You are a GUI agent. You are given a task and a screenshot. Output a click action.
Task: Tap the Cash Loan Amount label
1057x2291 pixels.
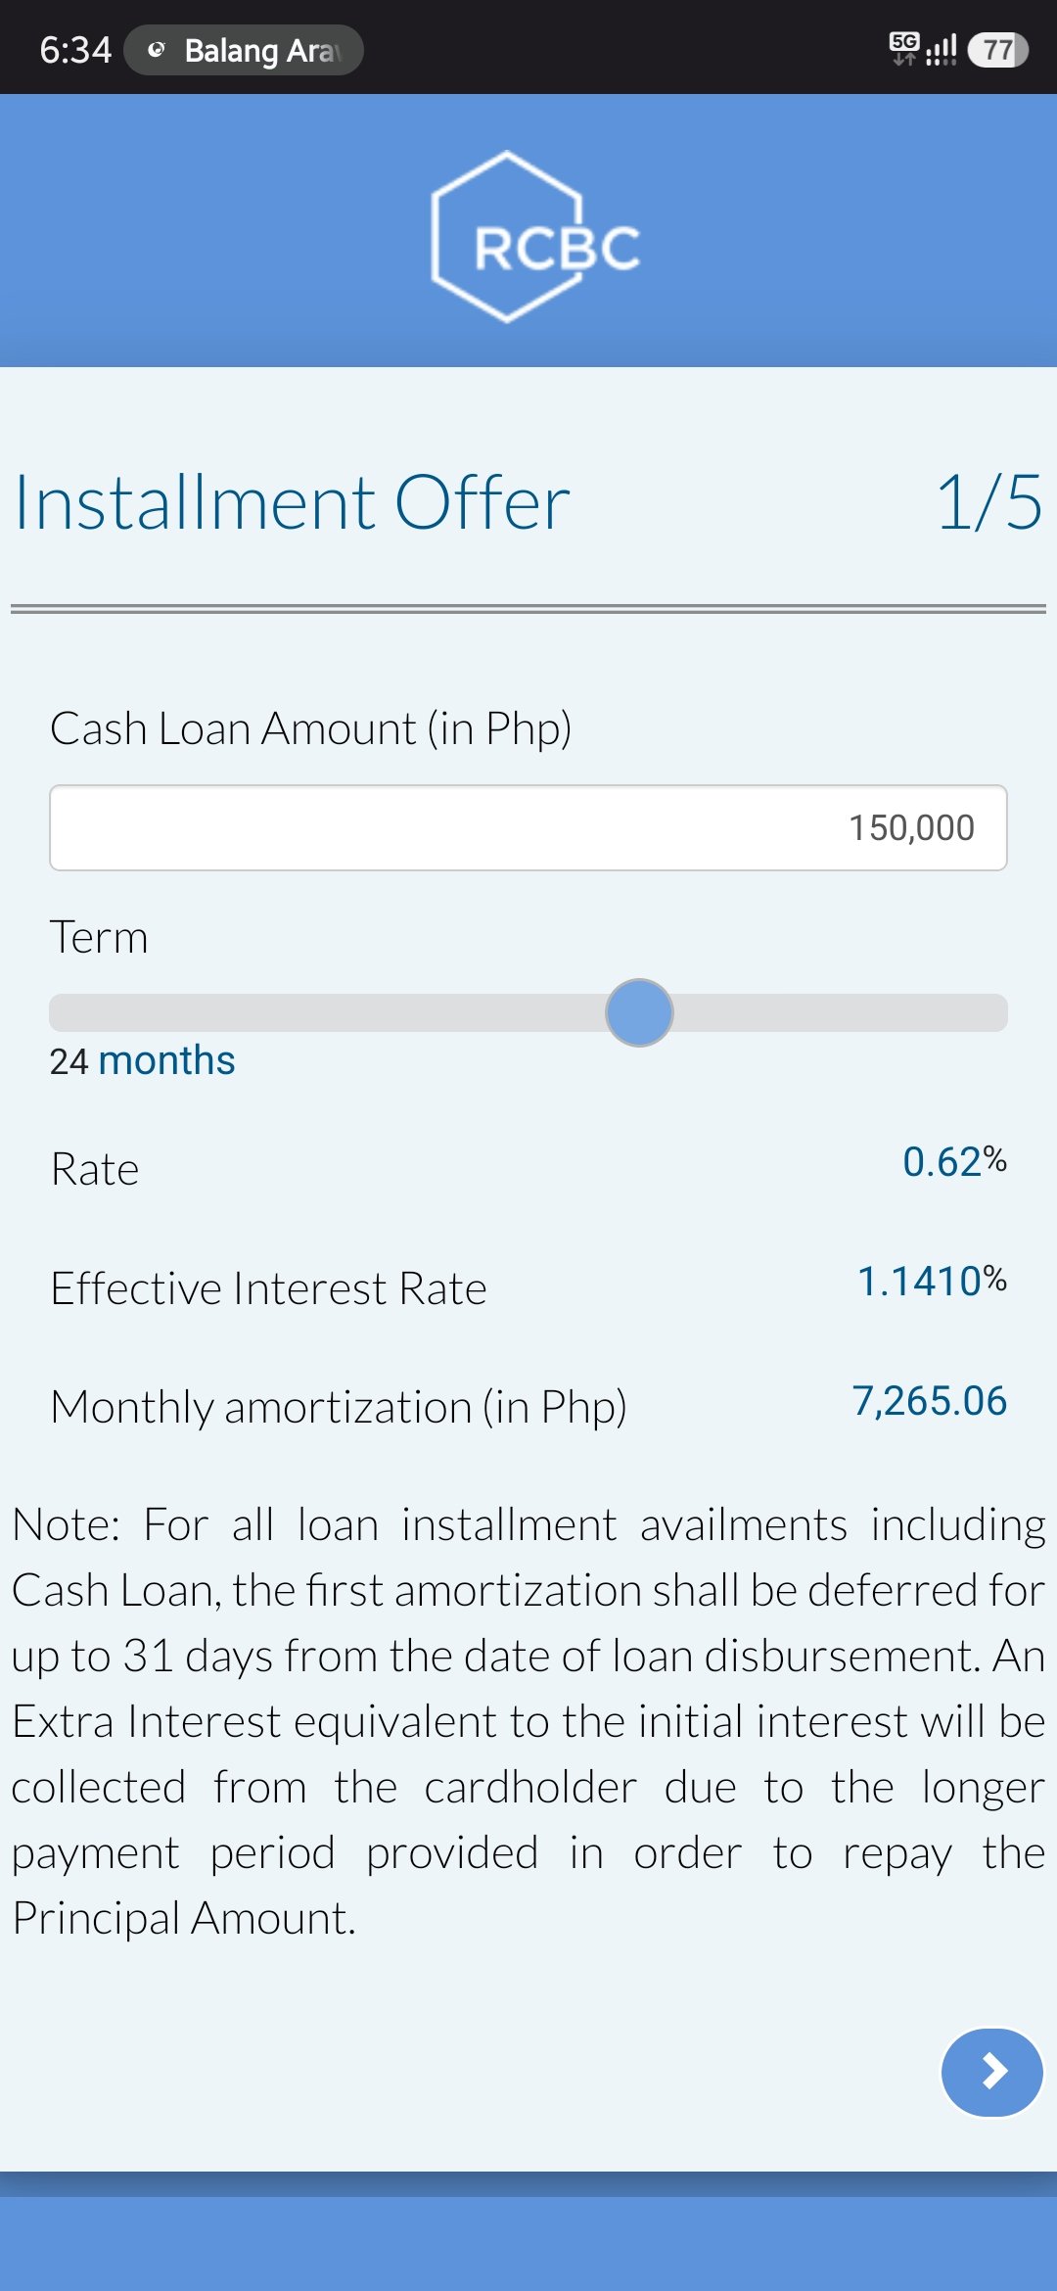click(x=311, y=728)
